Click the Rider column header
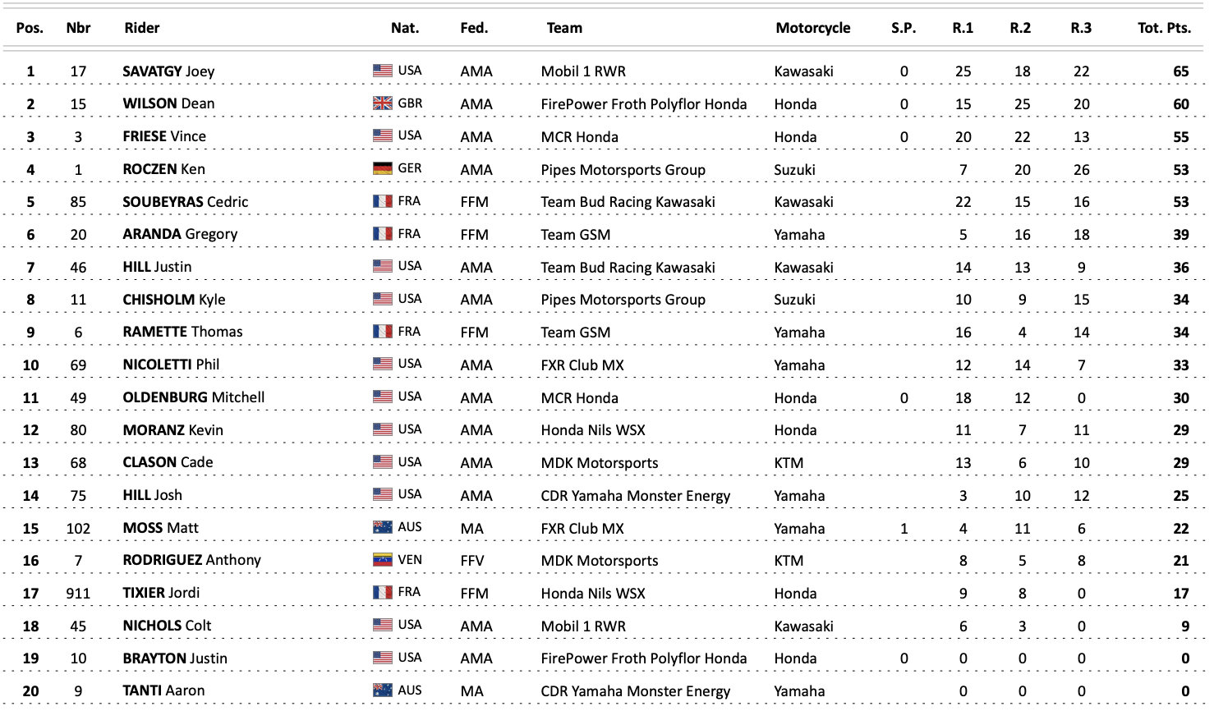The image size is (1214, 711). 142,28
